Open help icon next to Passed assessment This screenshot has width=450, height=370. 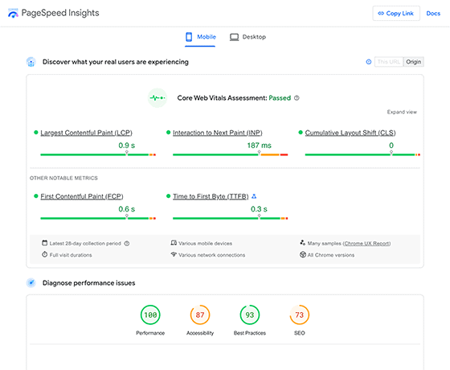297,98
